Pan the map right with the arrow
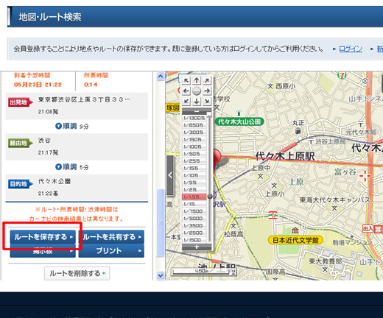Image resolution: width=383 pixels, height=318 pixels. pos(207,91)
